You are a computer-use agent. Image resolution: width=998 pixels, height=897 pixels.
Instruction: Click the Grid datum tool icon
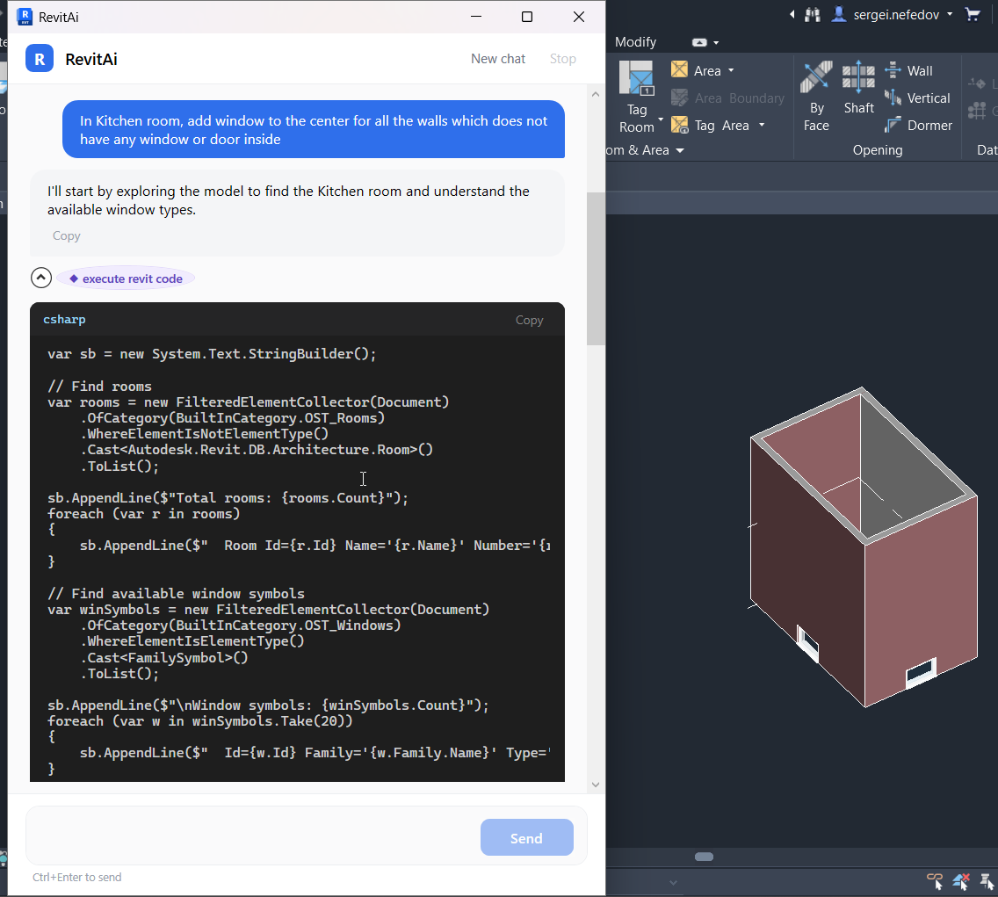(976, 112)
